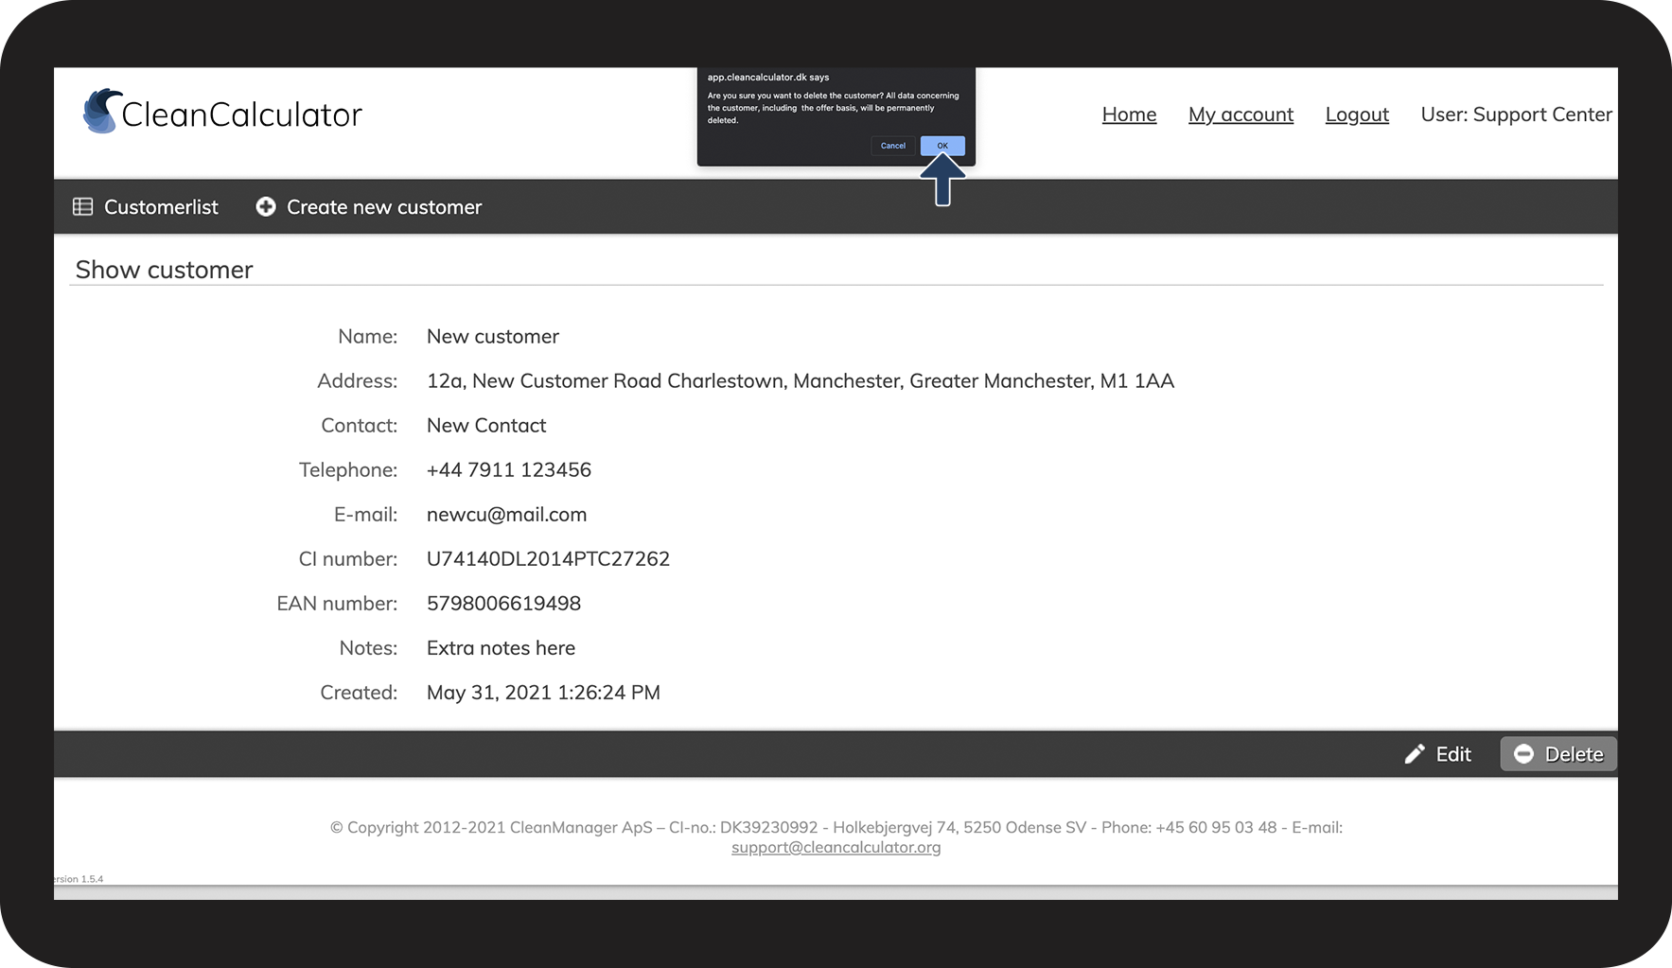Click the minus circle icon on Delete

tap(1523, 754)
